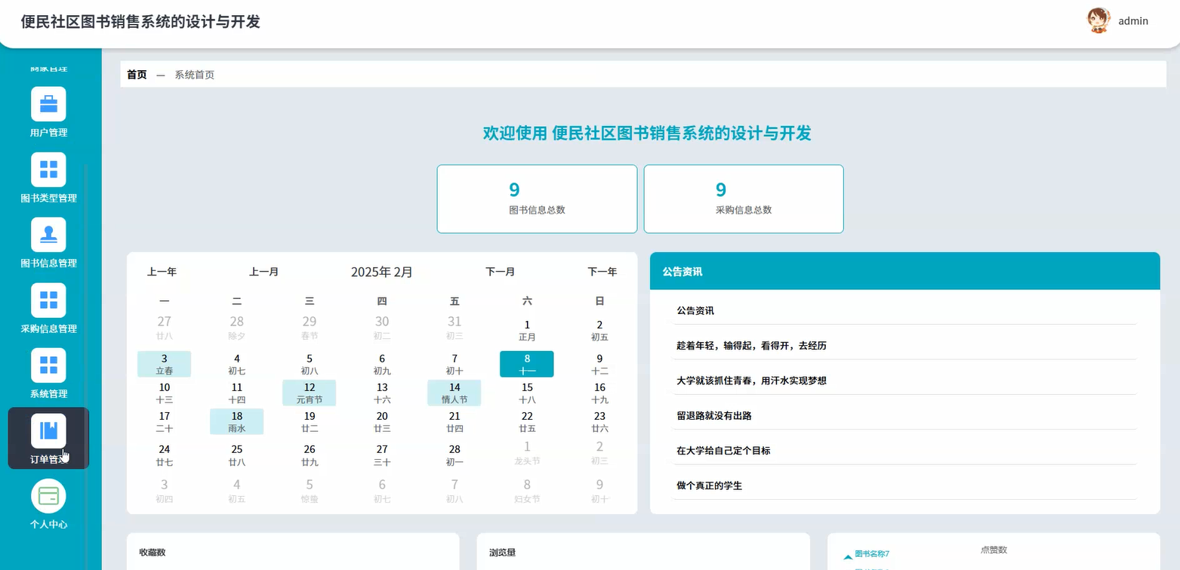1180x570 pixels.
Task: Open 订单管理 via the book icon
Action: (x=48, y=430)
